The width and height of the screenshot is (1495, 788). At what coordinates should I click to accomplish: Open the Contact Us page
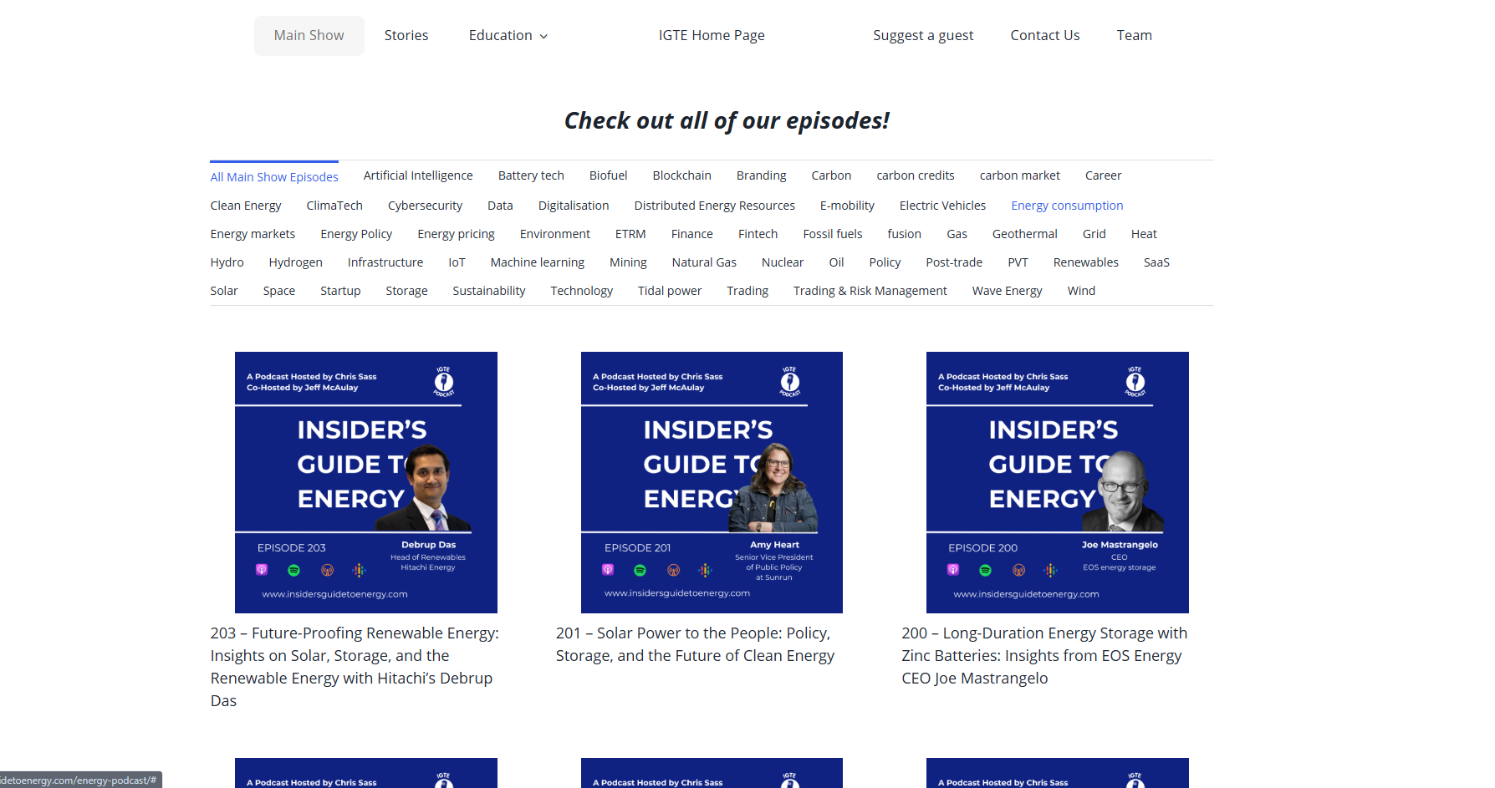pos(1045,35)
